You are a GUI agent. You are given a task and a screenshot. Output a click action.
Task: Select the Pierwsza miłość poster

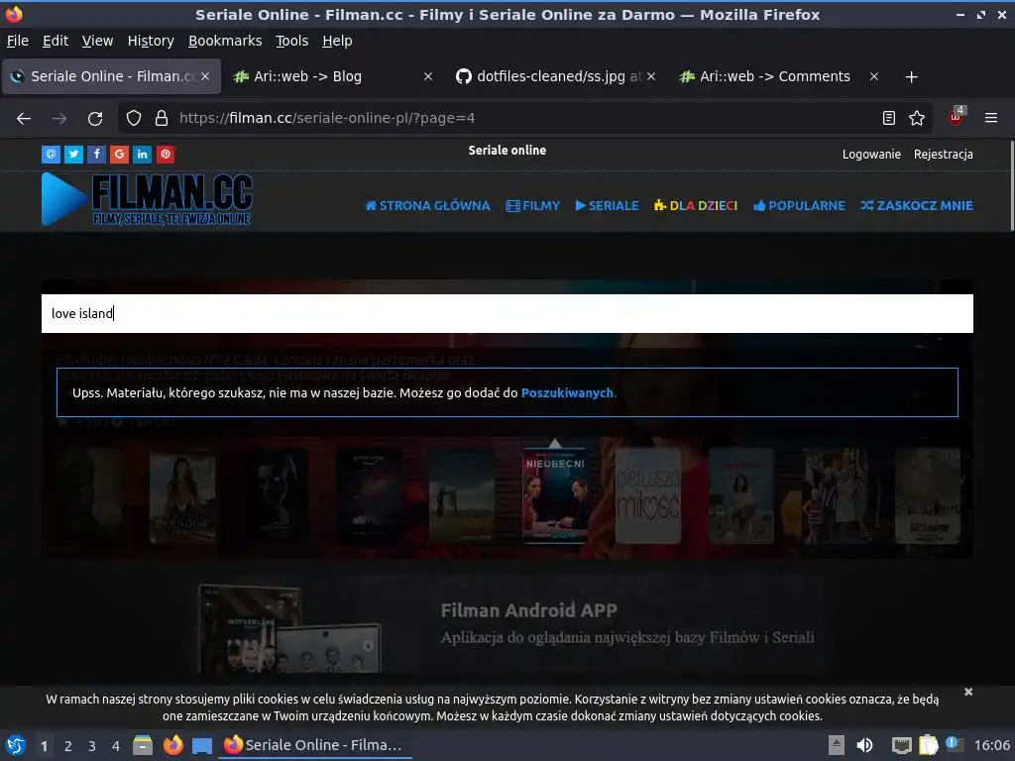(648, 495)
